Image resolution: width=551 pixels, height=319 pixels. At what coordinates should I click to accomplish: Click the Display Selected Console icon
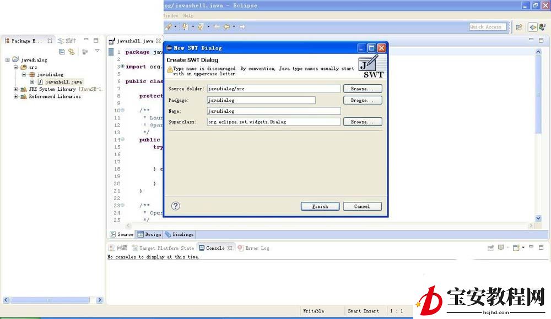[x=501, y=248]
